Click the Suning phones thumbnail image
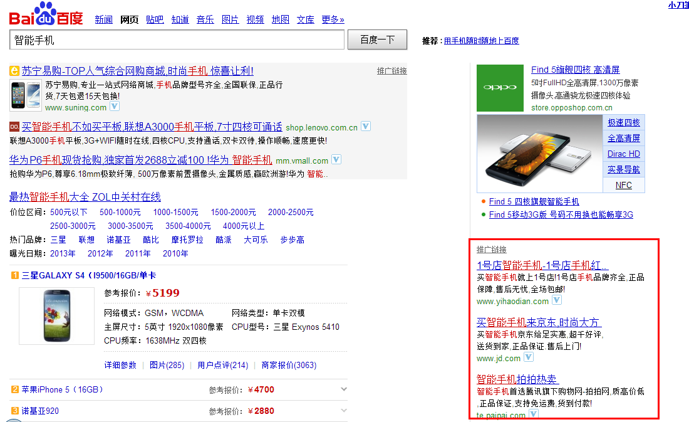689x422 pixels. 26,95
